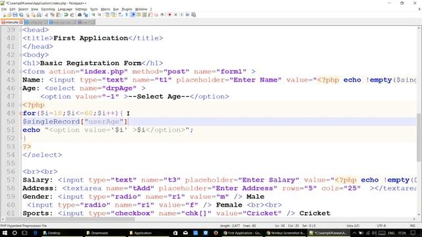Open Find with the binoculars icon
Image resolution: width=422 pixels, height=237 pixels.
(x=80, y=14)
